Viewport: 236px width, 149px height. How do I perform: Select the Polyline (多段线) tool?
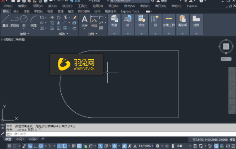click(15, 21)
